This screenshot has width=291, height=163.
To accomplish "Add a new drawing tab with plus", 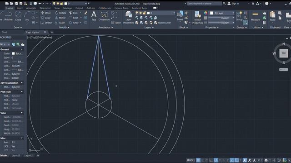I will [52, 32].
